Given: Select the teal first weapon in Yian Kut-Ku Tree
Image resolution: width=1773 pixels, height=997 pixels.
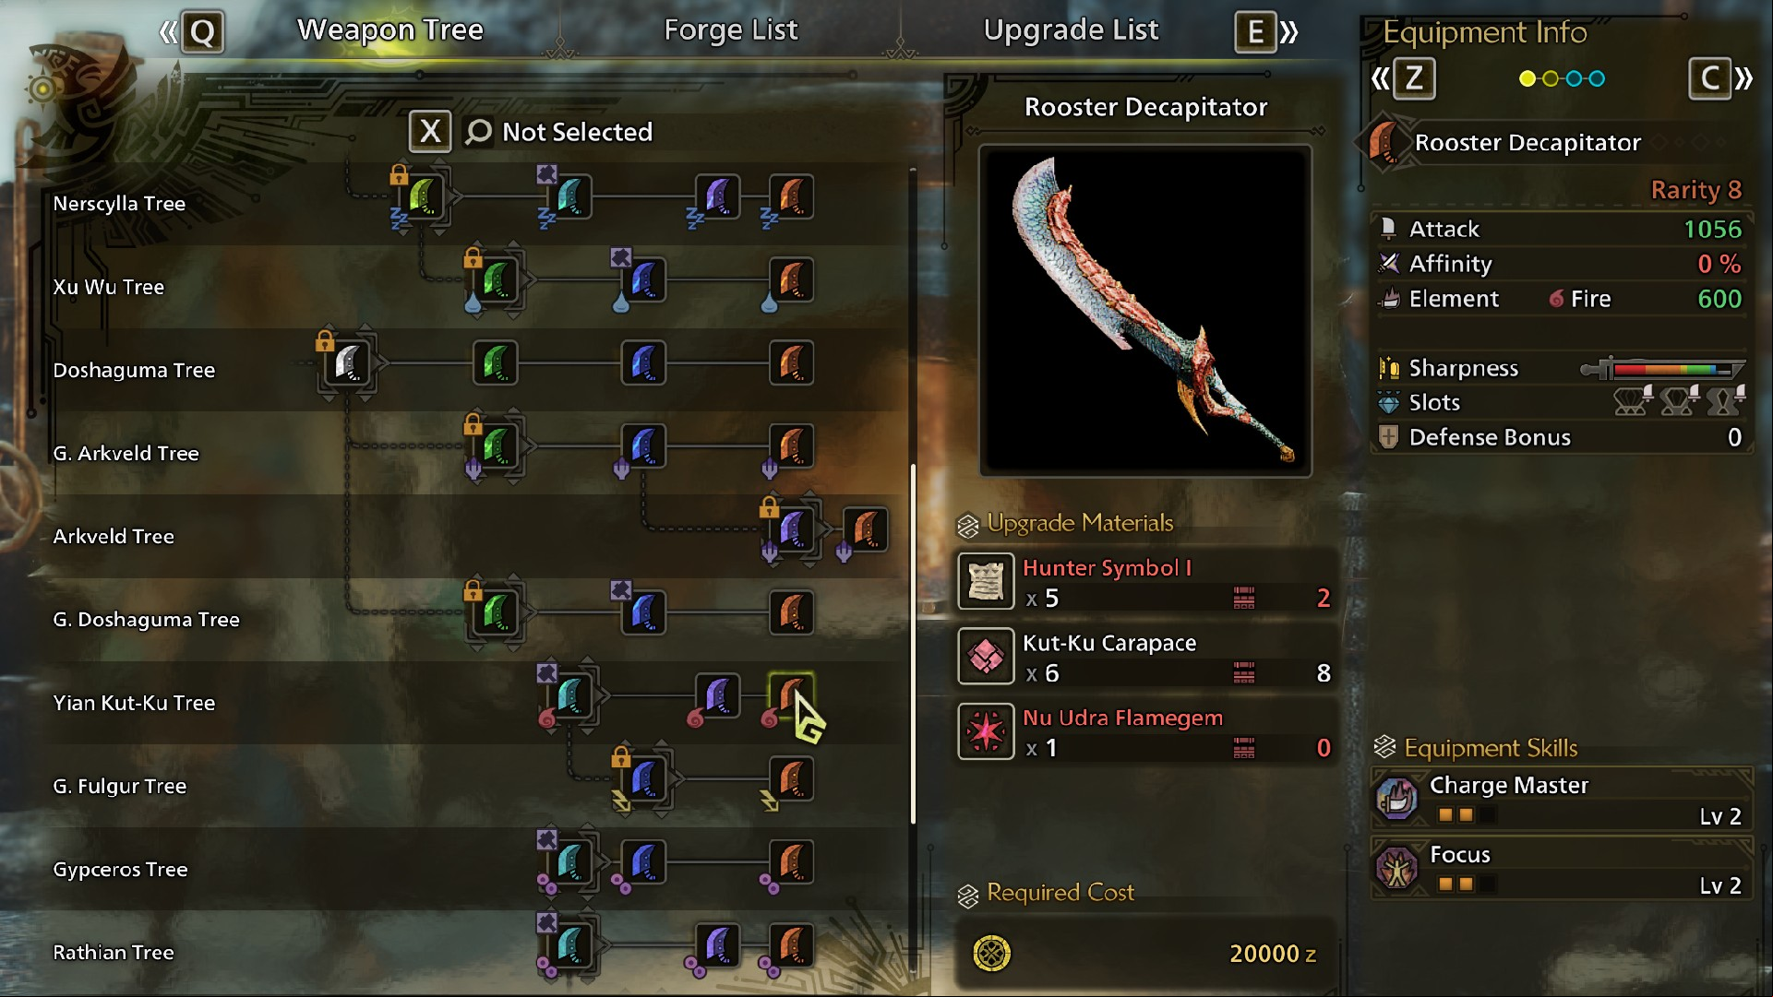Looking at the screenshot, I should [x=570, y=696].
